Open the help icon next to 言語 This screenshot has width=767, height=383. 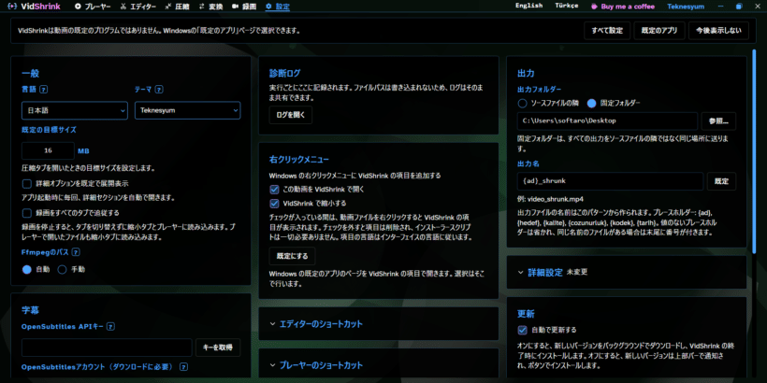click(44, 90)
